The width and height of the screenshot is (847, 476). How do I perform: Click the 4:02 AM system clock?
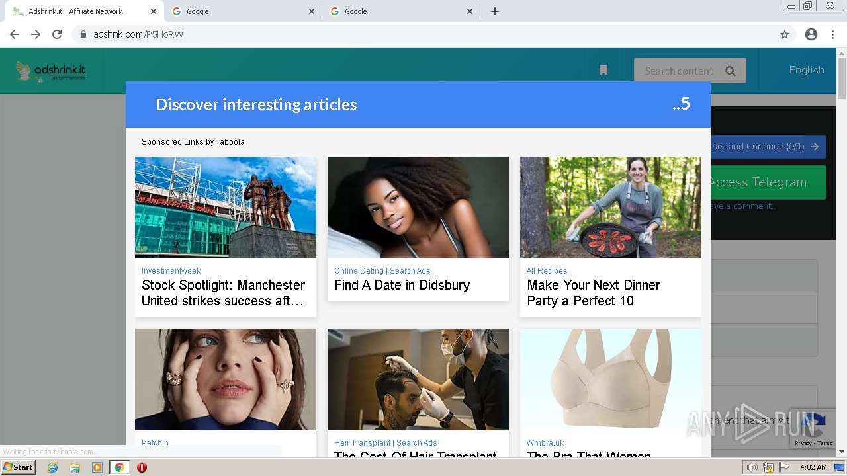813,467
